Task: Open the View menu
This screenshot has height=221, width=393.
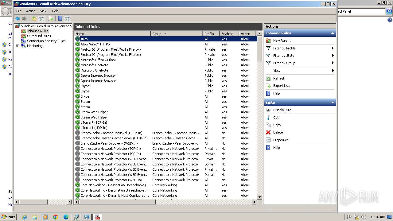Action: [x=44, y=11]
